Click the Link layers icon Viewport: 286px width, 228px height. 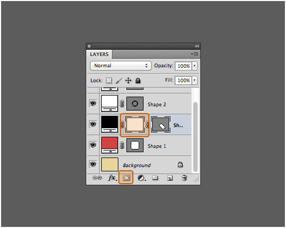[97, 178]
